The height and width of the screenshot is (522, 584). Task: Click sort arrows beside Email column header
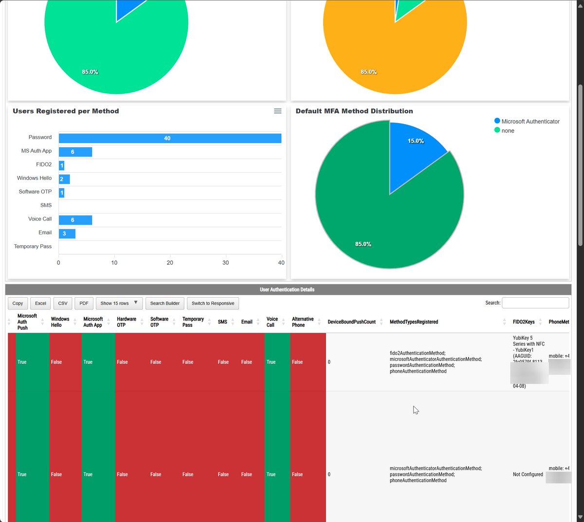click(x=258, y=322)
